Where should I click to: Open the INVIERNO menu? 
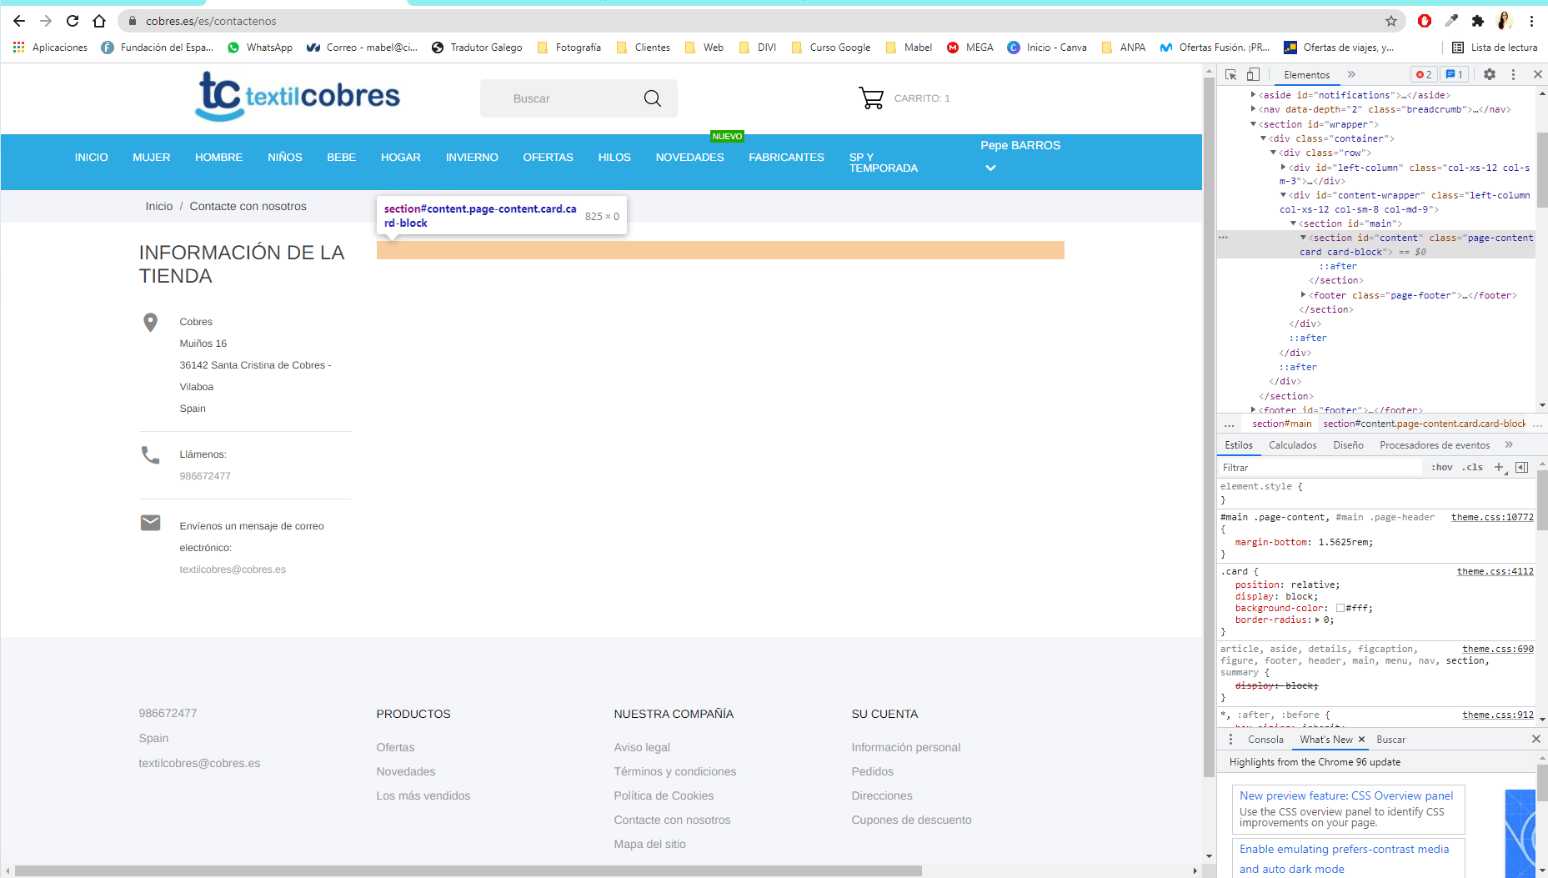[x=472, y=157]
